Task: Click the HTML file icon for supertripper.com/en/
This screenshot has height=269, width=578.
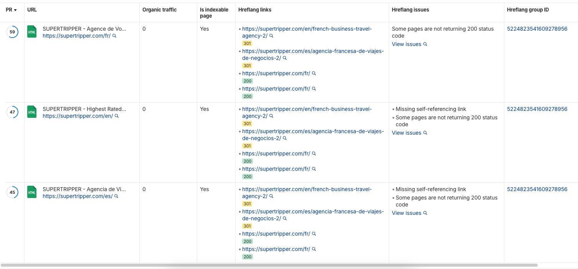Action: coord(32,112)
